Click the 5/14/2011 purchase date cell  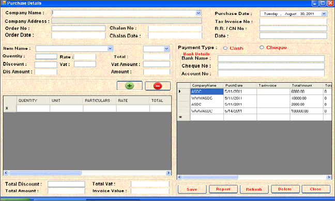click(x=240, y=111)
